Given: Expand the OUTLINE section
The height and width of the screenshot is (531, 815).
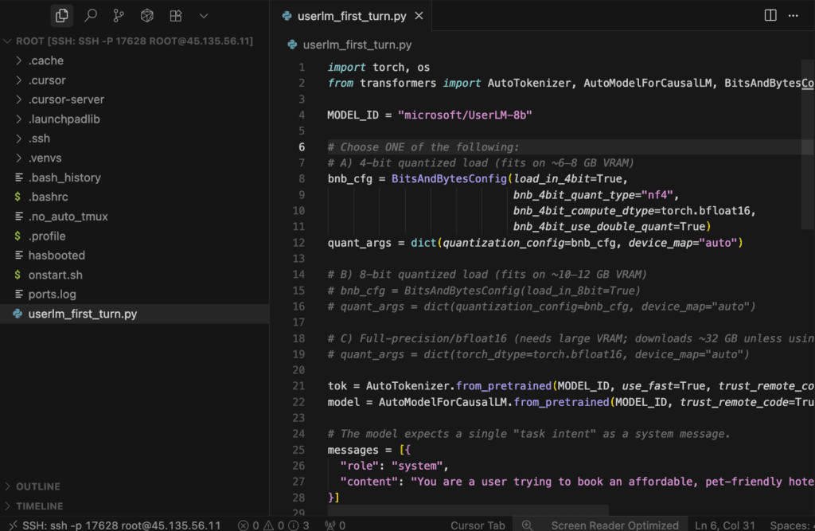Looking at the screenshot, I should pyautogui.click(x=37, y=486).
